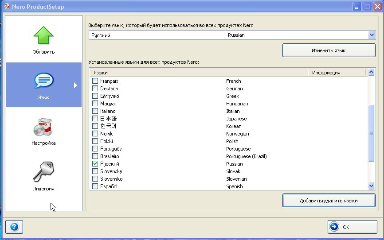The width and height of the screenshot is (384, 240).
Task: Tick the Brasileiro checkbox
Action: 95,156
